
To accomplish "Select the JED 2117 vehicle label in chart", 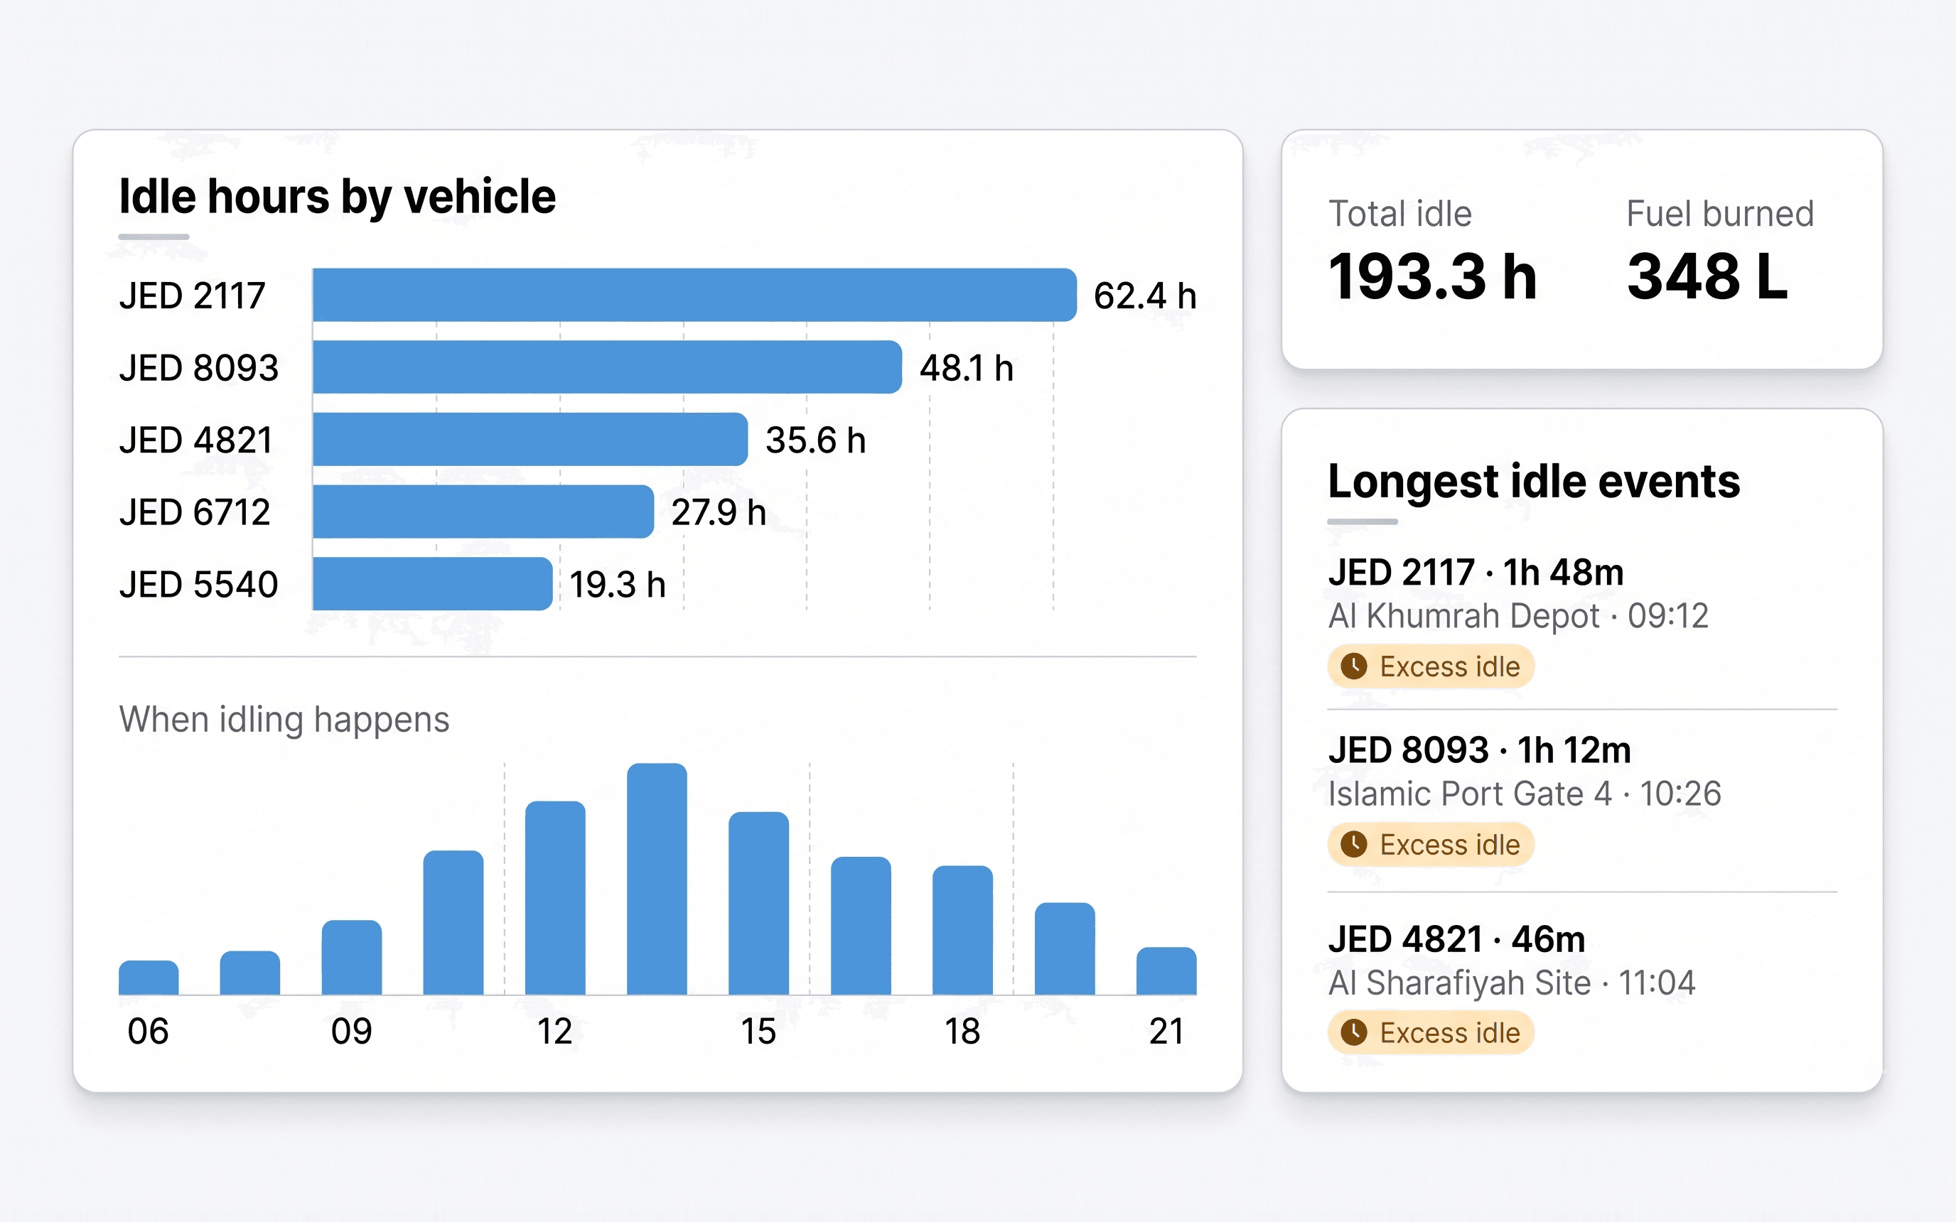I will (x=193, y=296).
